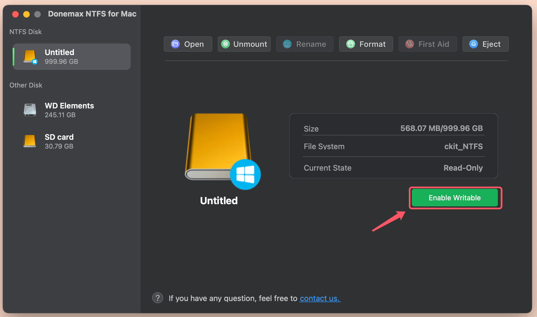Click the SD card drive icon
Screen dimensions: 537x317
[x=30, y=141]
